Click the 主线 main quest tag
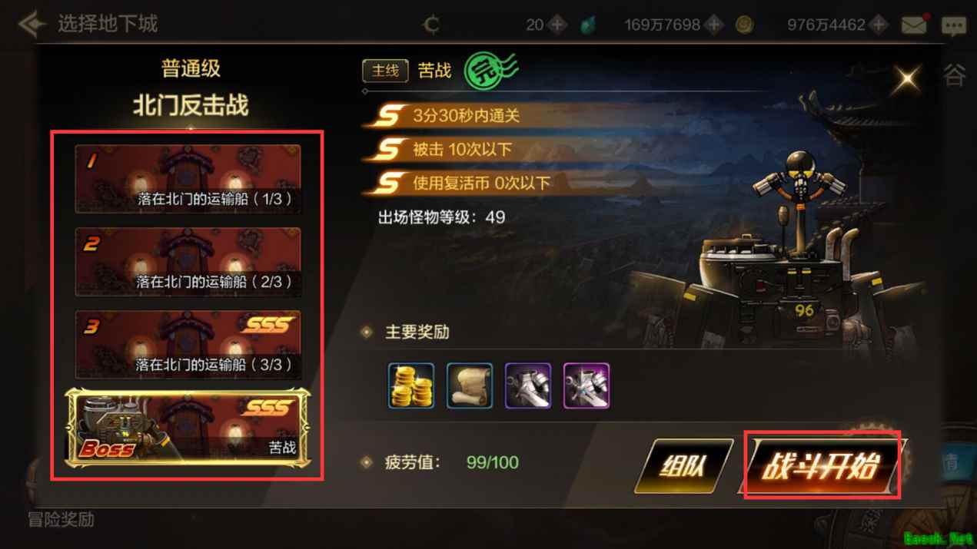Image resolution: width=977 pixels, height=549 pixels. tap(385, 71)
